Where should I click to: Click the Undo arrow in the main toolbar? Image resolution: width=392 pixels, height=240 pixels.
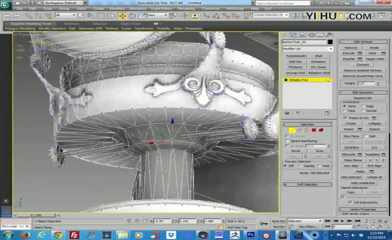click(8, 16)
